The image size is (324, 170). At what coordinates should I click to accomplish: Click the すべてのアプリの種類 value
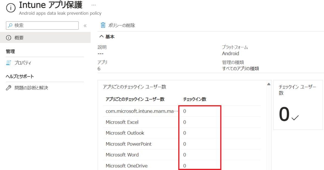click(x=241, y=69)
